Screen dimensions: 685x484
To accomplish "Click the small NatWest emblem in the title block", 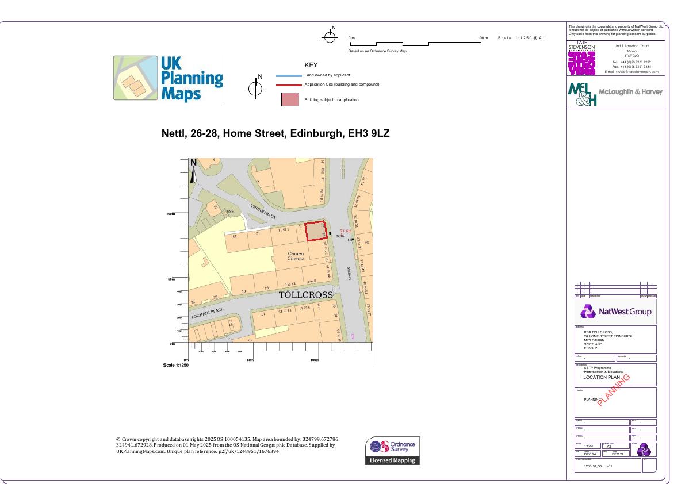I will pyautogui.click(x=643, y=449).
